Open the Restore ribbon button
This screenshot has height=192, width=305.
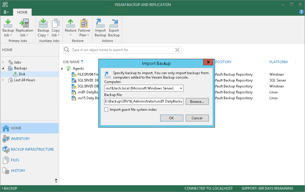coord(70,28)
